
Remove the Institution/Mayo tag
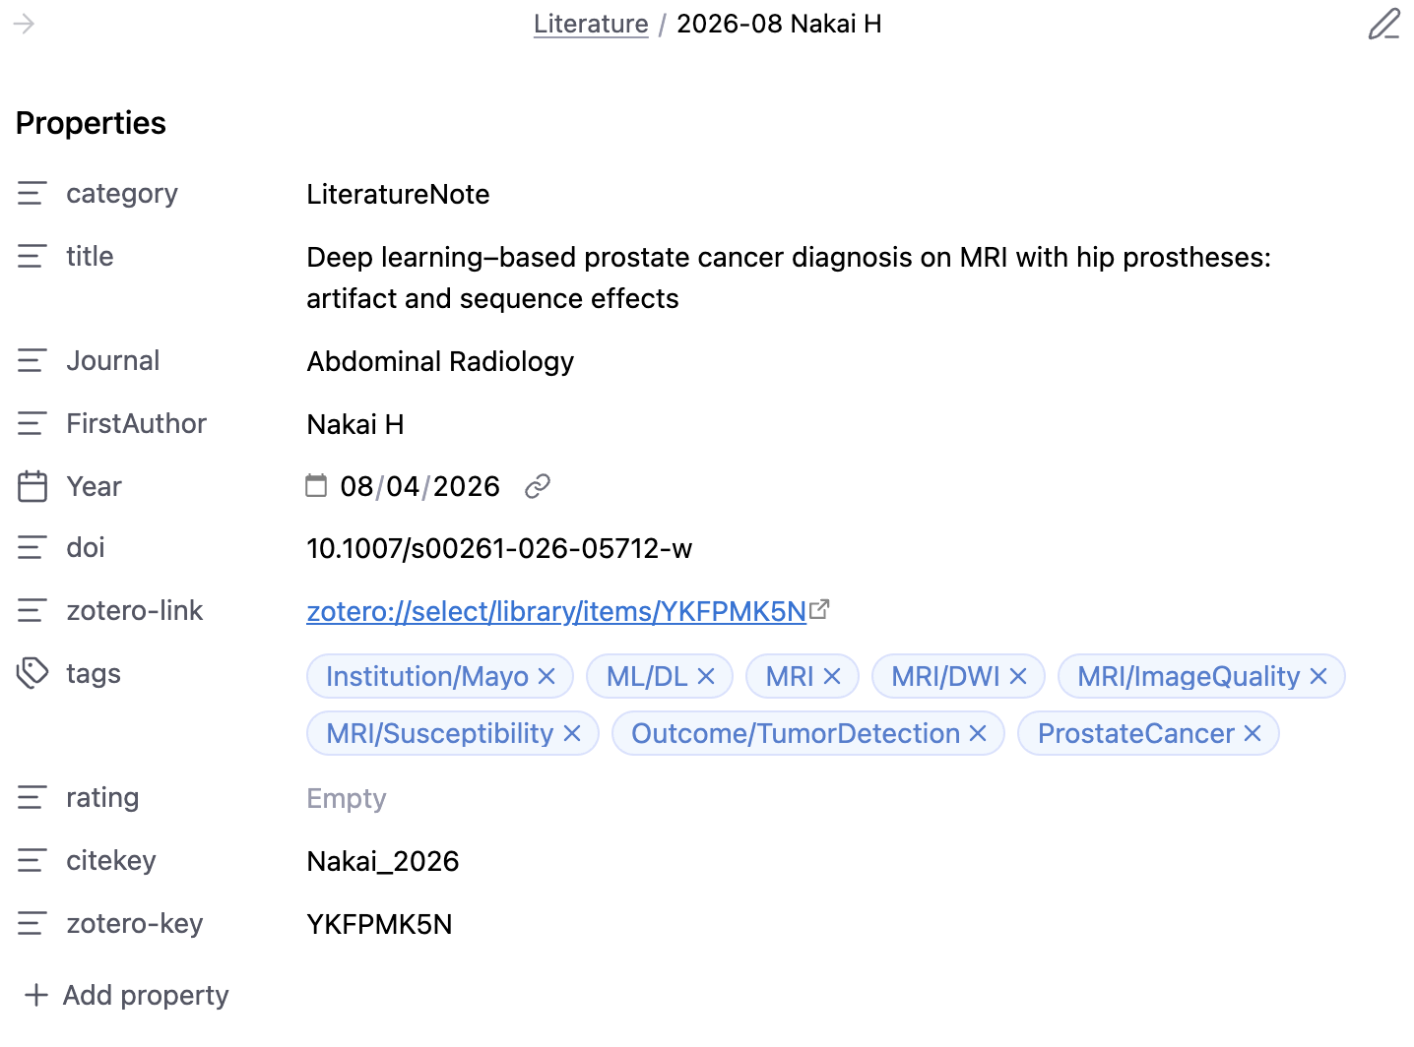click(x=547, y=676)
